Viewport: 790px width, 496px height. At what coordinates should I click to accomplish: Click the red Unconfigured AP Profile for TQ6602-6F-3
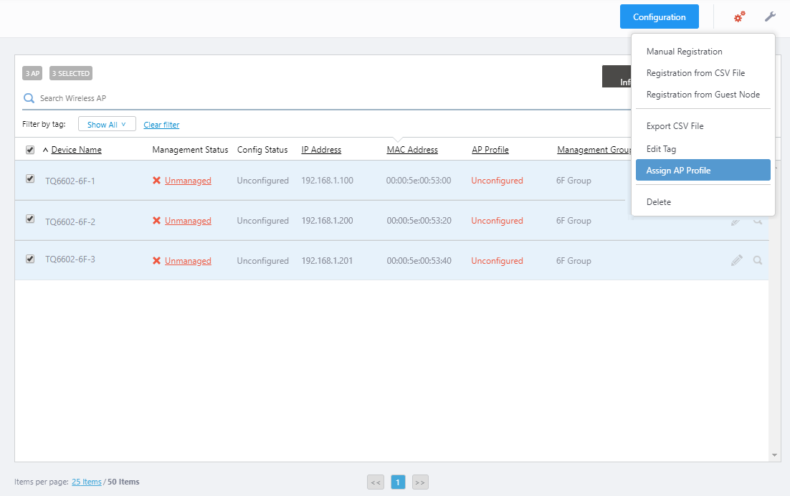coord(497,260)
